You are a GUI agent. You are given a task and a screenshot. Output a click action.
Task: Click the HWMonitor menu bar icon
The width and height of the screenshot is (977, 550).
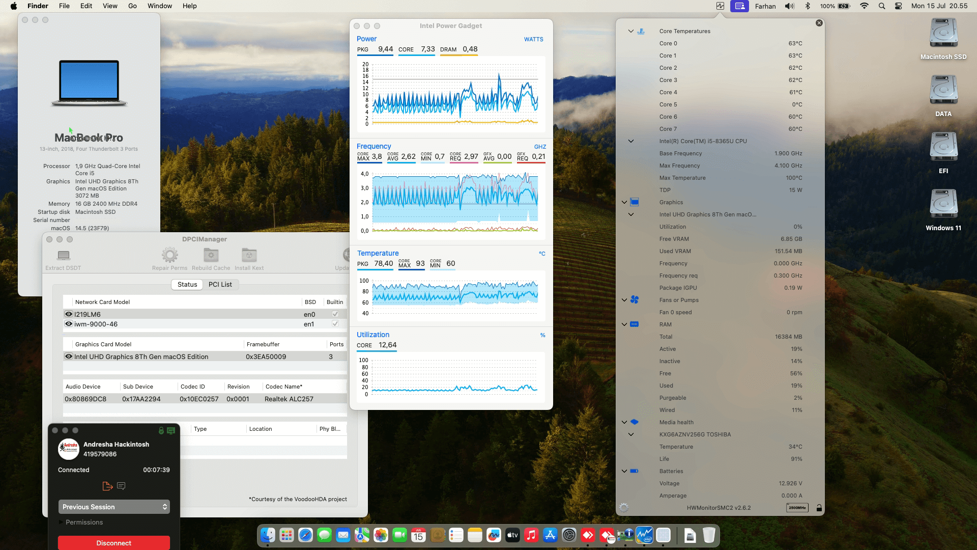tap(720, 6)
